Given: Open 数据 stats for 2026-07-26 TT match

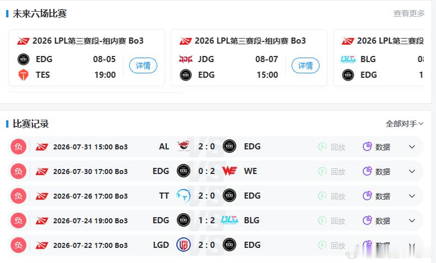Looking at the screenshot, I should 377,196.
